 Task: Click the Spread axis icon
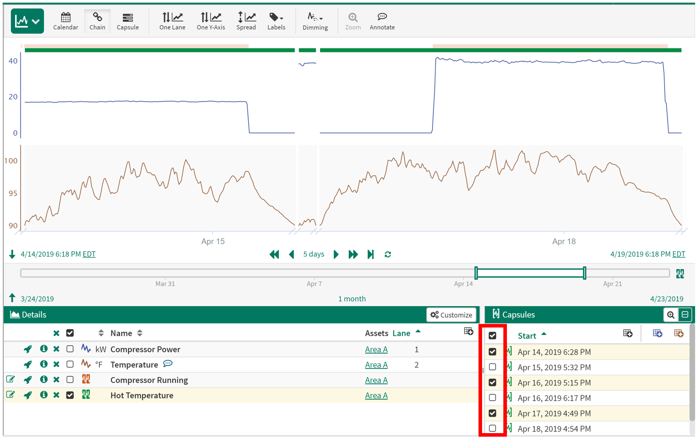(x=246, y=21)
